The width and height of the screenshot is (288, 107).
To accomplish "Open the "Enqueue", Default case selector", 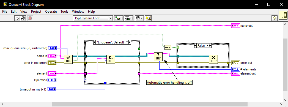I will (112, 42).
